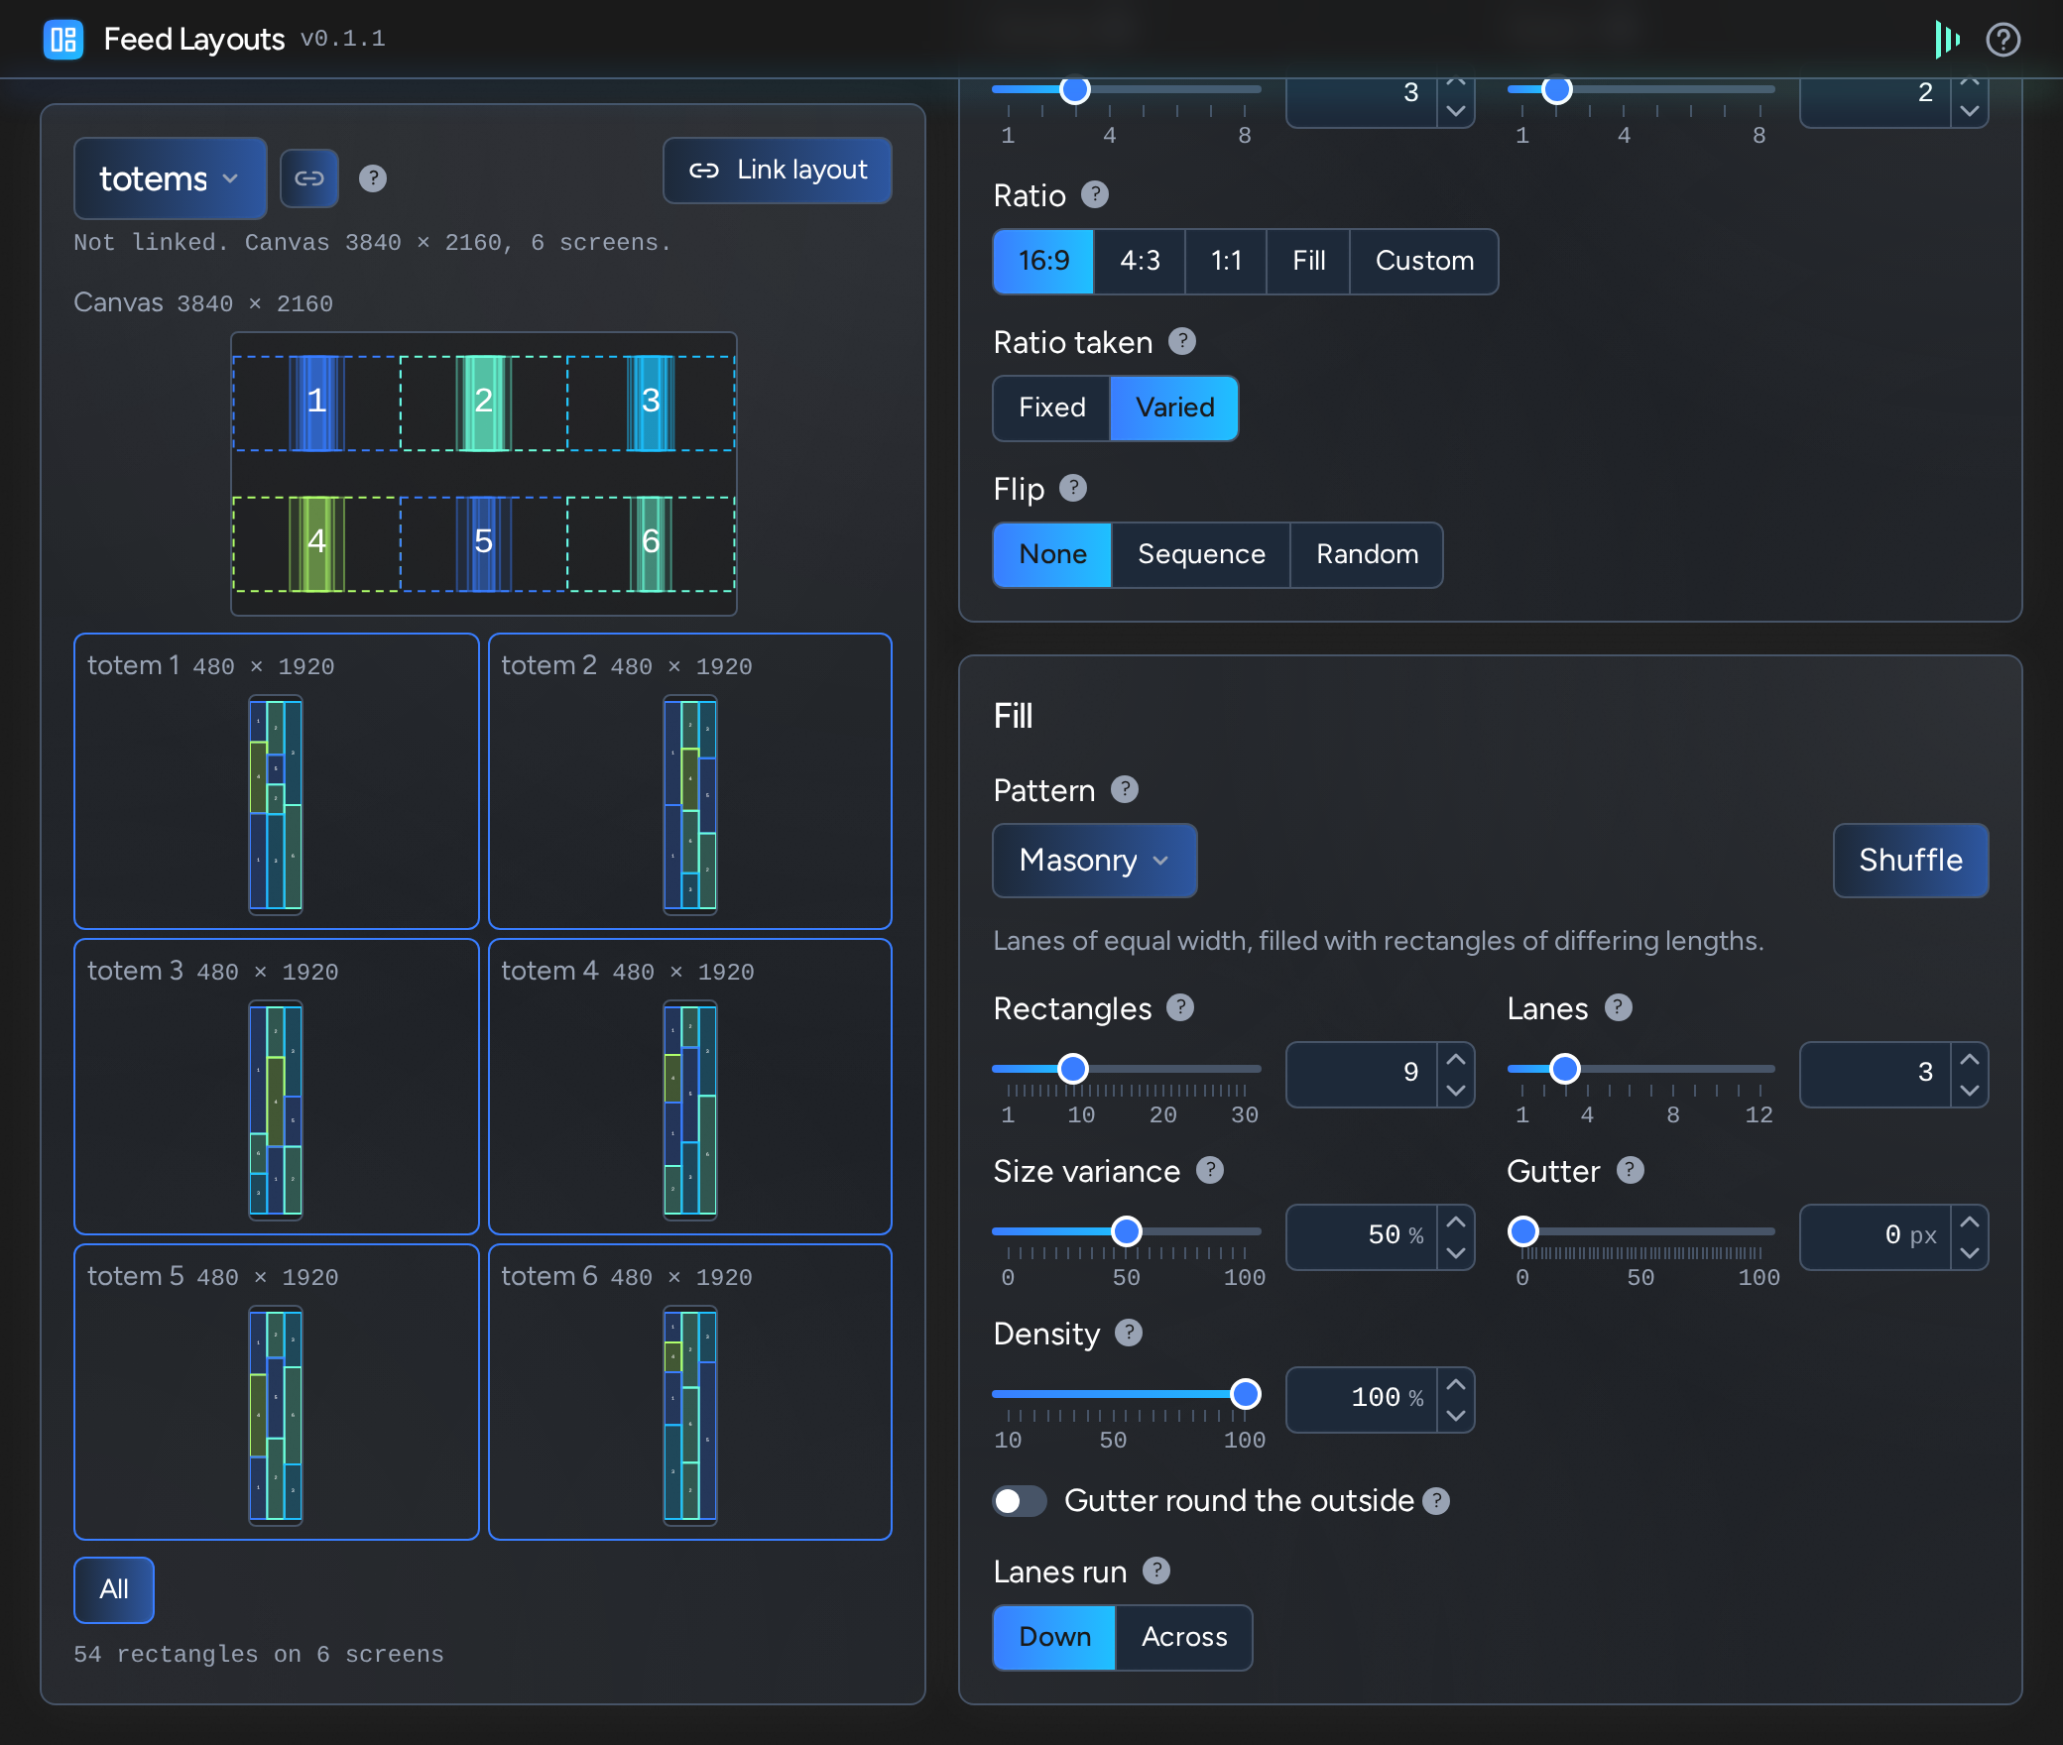Select the totem 4 preview card
Viewport: 2063px width, 1745px height.
point(690,1087)
